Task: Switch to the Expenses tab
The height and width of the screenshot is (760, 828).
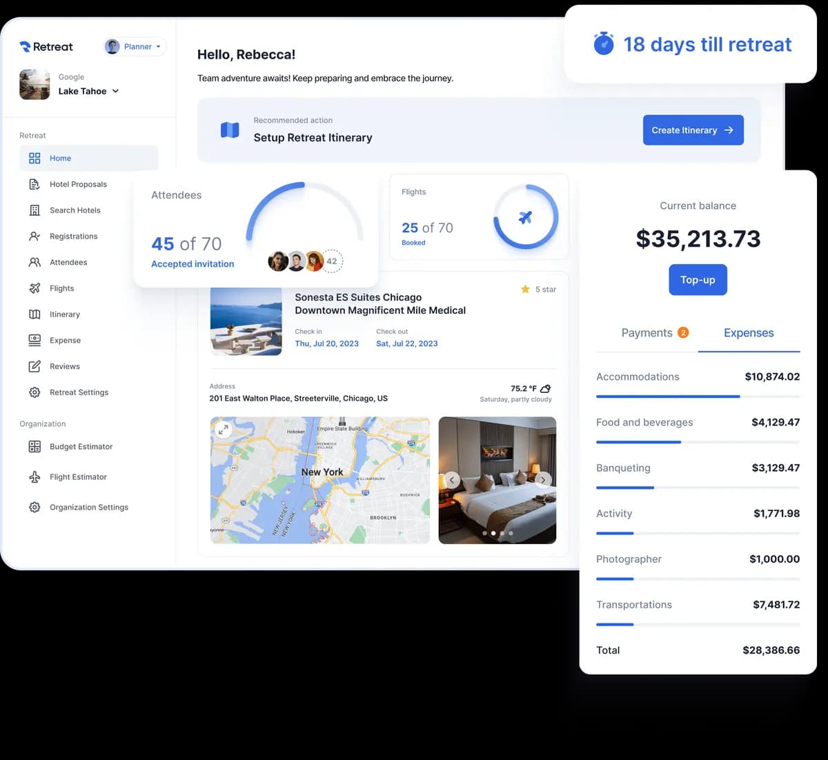Action: tap(749, 332)
